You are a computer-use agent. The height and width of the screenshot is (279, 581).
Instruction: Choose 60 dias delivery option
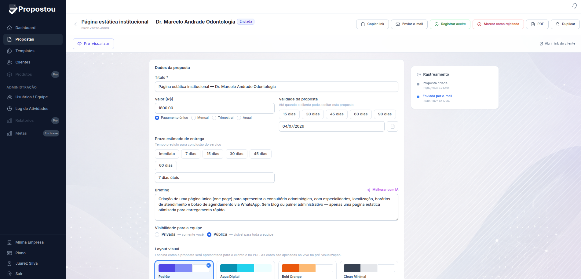click(166, 165)
